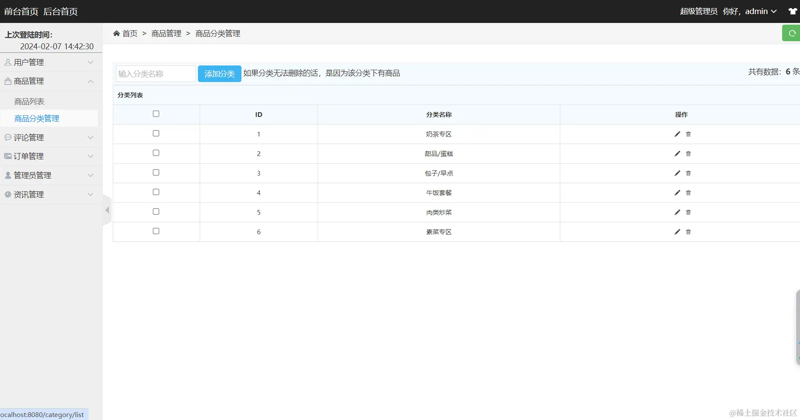This screenshot has width=800, height=420.
Task: Delete the 包子/早点 category via trash icon
Action: click(x=688, y=173)
